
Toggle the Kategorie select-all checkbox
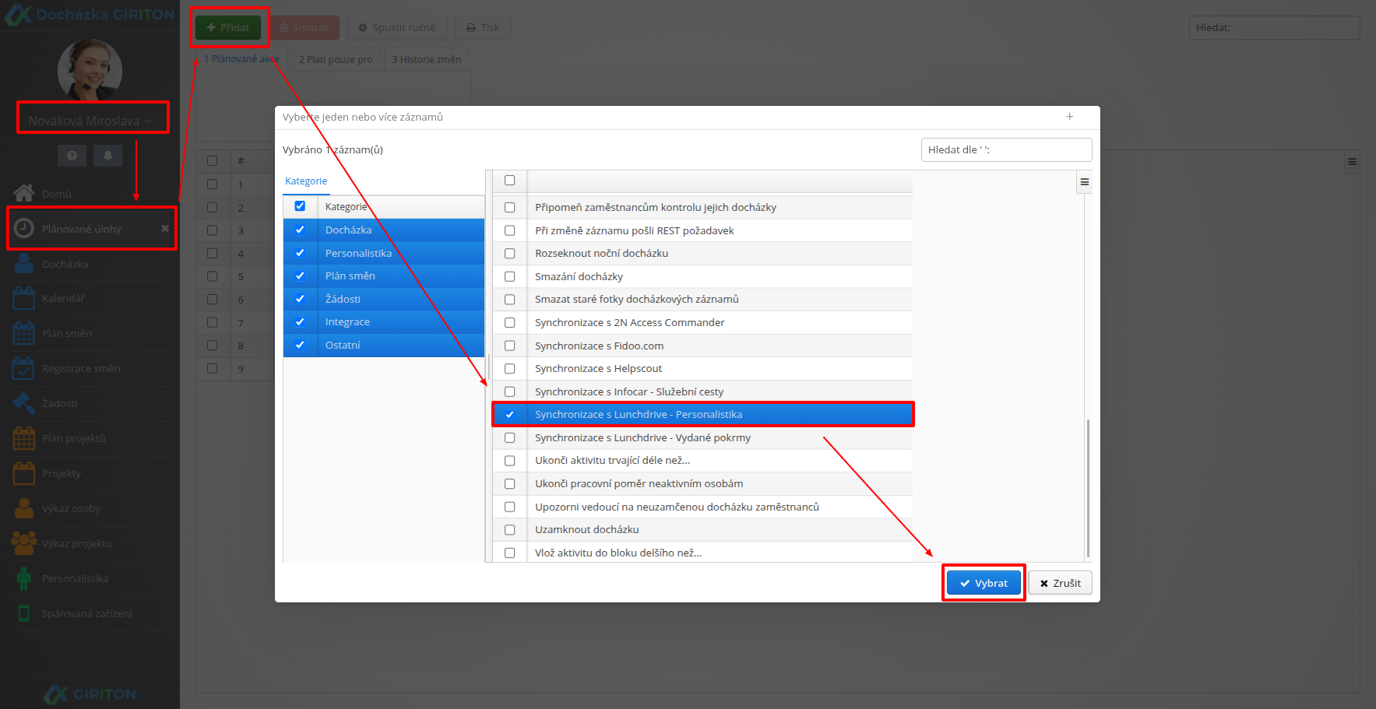point(300,206)
